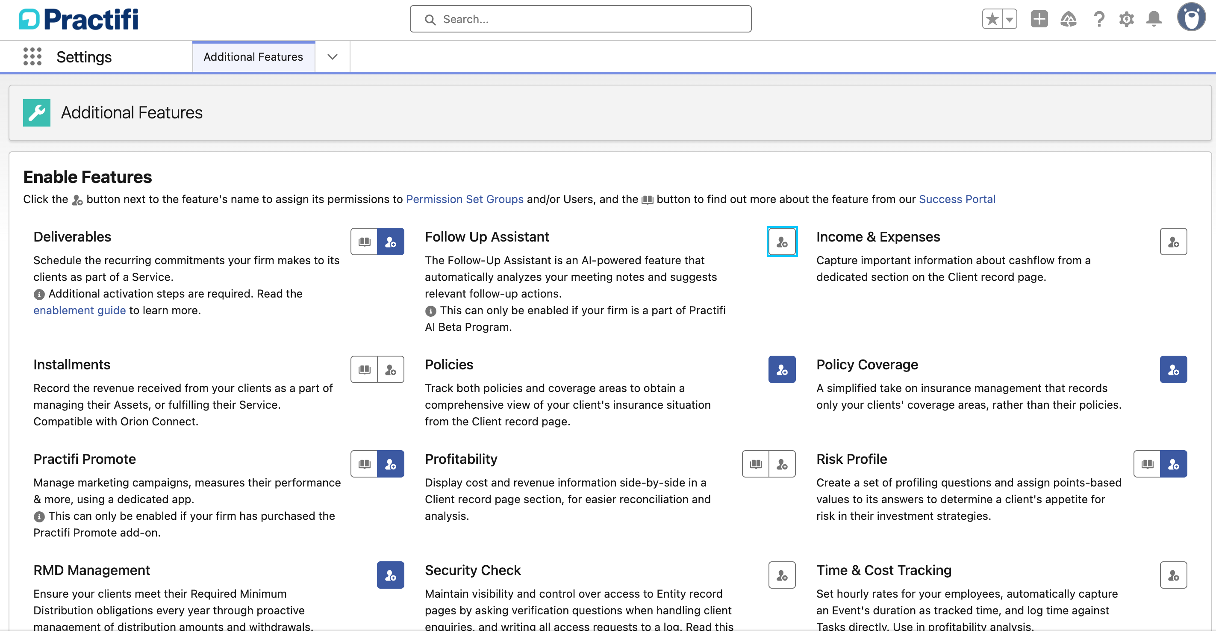This screenshot has height=631, width=1216.
Task: Open the Favorites list dropdown arrow
Action: click(x=1009, y=19)
